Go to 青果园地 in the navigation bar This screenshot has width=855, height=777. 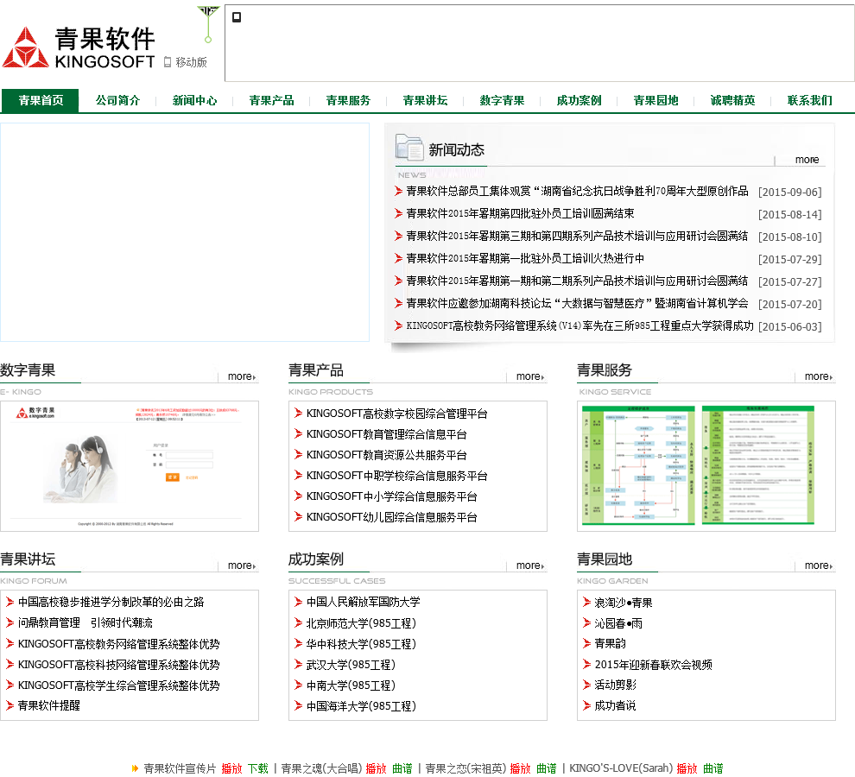tap(656, 100)
